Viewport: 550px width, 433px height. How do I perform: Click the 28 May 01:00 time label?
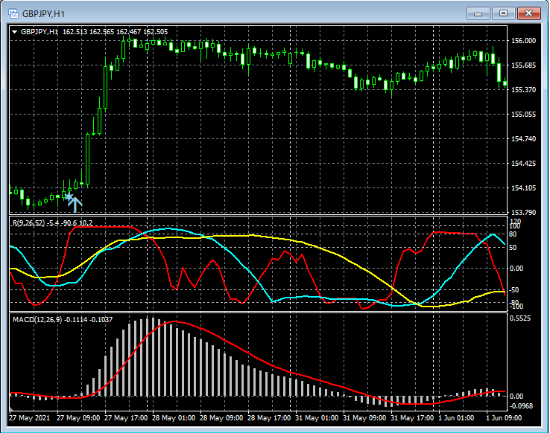[x=174, y=418]
